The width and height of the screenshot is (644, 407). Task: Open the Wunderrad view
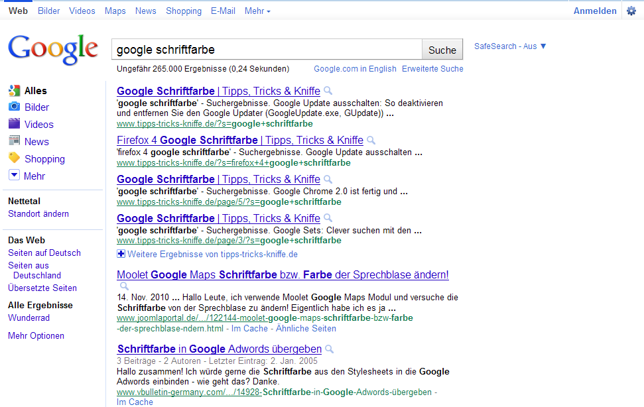point(29,318)
